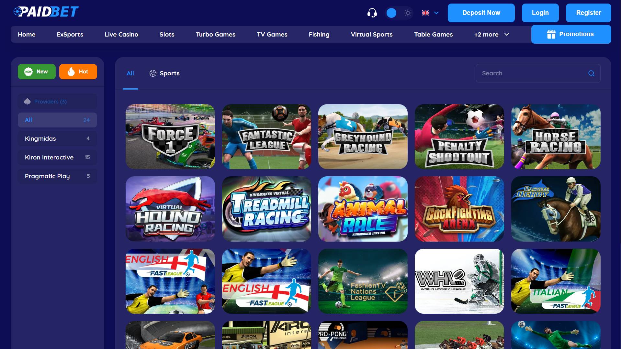Switch to dark theme toggle circle

pyautogui.click(x=391, y=13)
